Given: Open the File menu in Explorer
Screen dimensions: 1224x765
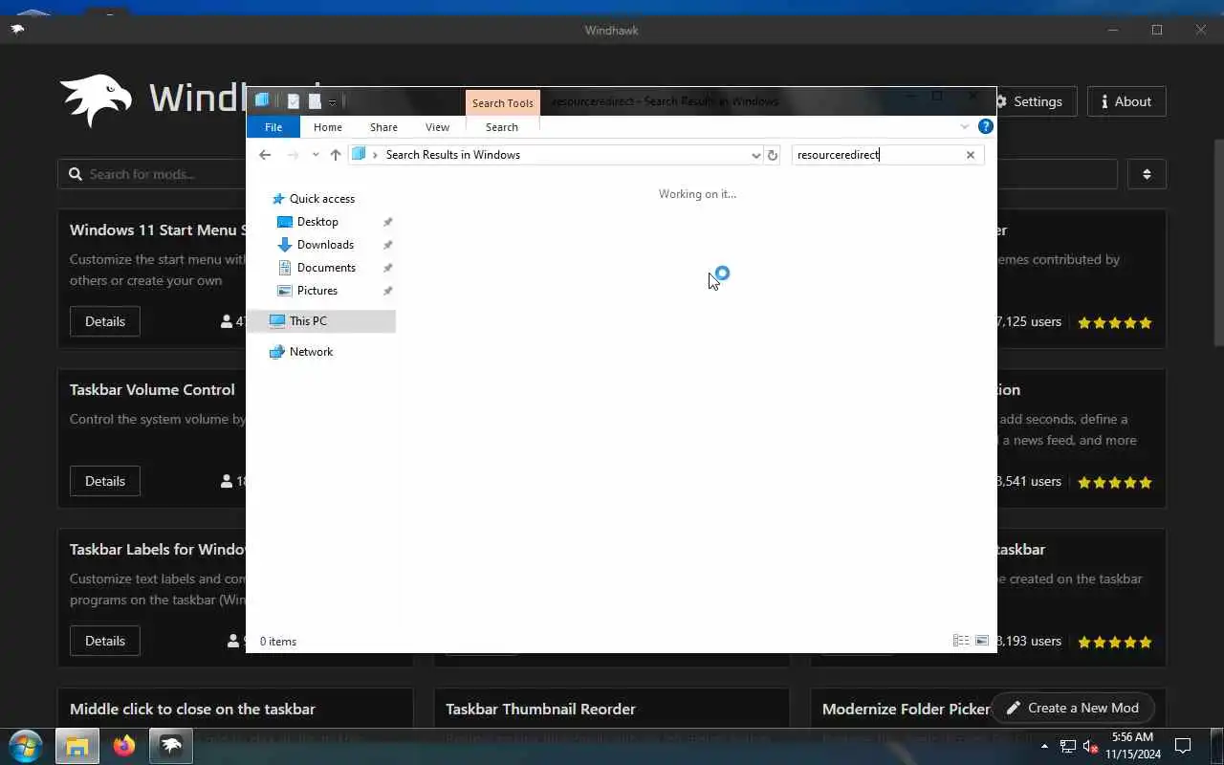Looking at the screenshot, I should tap(273, 127).
